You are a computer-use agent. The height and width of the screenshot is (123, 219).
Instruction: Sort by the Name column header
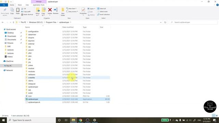point(27,27)
